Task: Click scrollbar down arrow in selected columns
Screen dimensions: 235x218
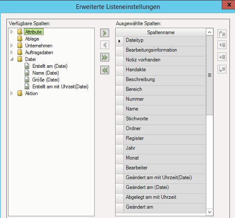Action: (x=210, y=212)
